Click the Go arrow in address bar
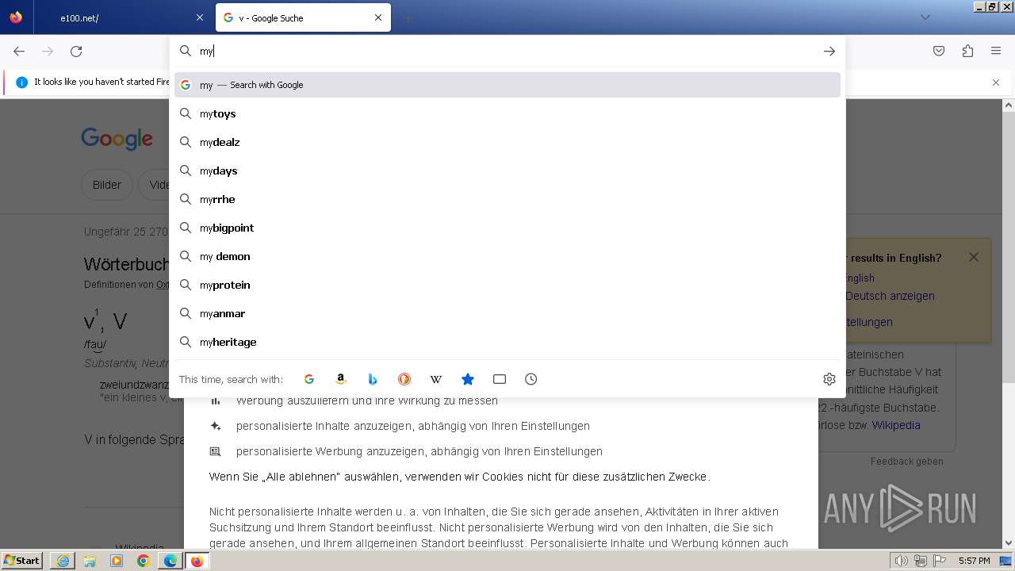This screenshot has height=571, width=1015. point(829,51)
